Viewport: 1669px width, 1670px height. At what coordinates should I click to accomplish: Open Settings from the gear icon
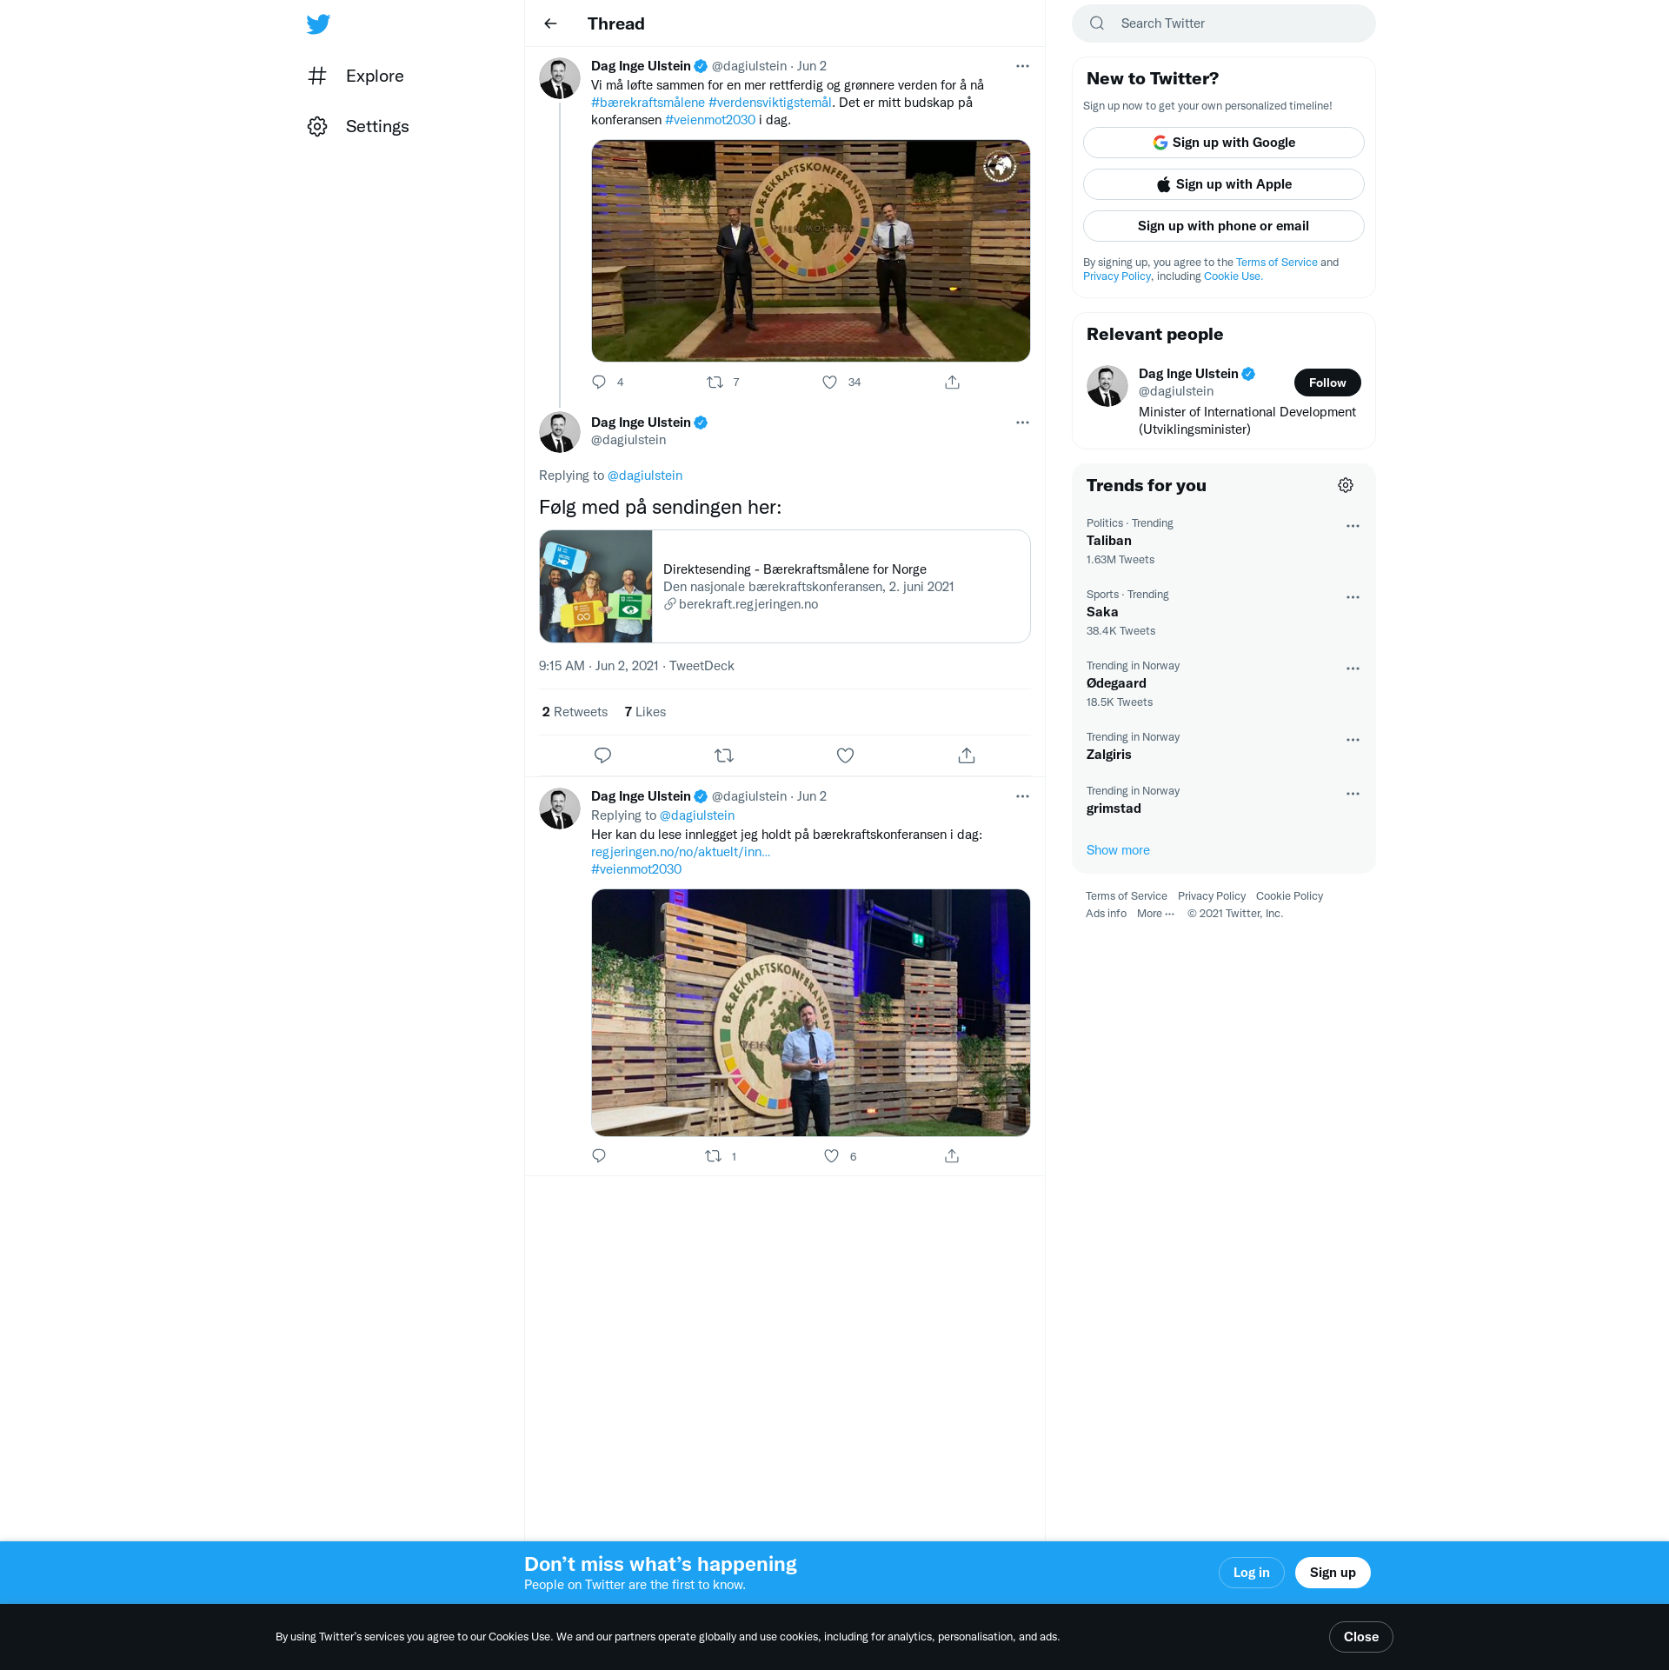pos(317,126)
